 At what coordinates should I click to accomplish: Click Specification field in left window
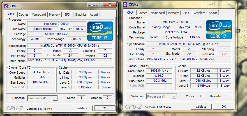[x=70, y=46]
